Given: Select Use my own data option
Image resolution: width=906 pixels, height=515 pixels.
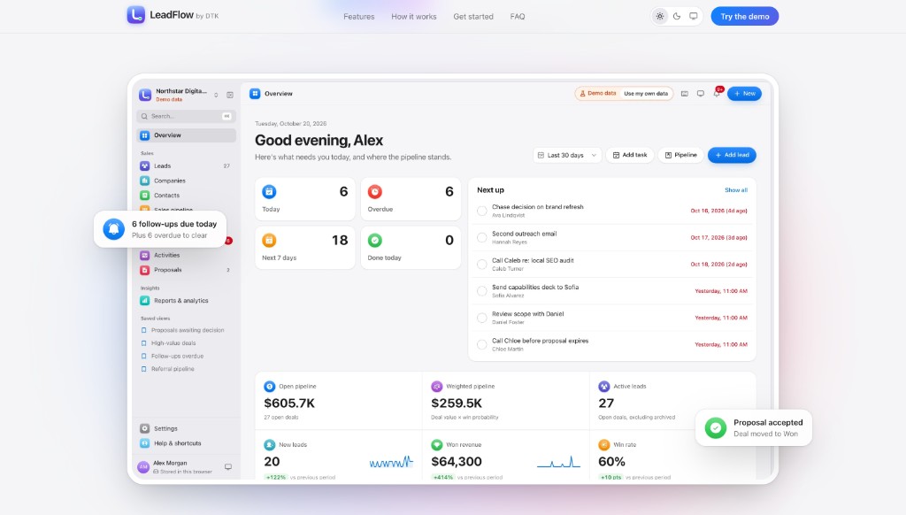Looking at the screenshot, I should (646, 94).
